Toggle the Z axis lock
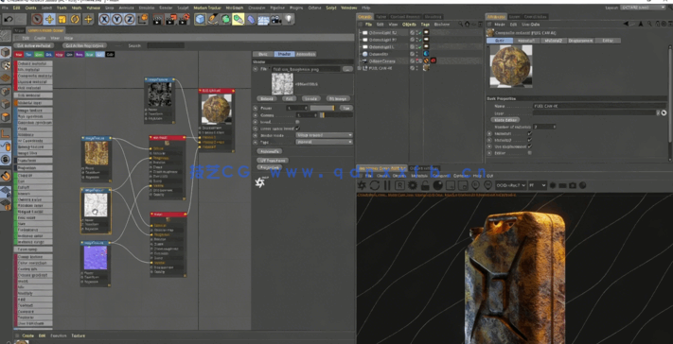 point(129,19)
